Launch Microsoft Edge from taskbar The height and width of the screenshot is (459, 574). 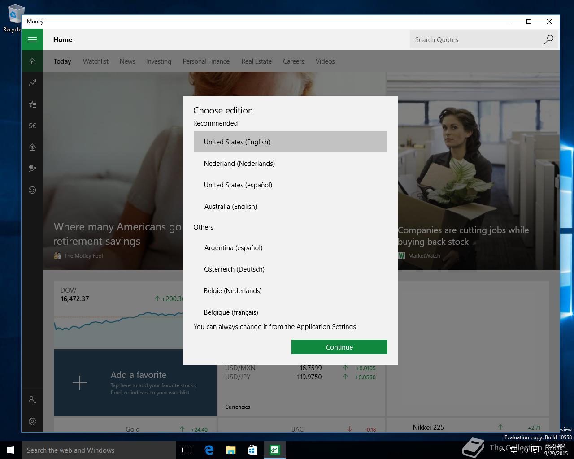pyautogui.click(x=209, y=450)
